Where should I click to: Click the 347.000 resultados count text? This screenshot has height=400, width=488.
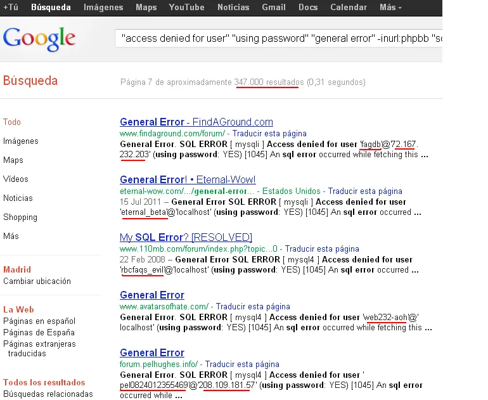pyautogui.click(x=269, y=82)
